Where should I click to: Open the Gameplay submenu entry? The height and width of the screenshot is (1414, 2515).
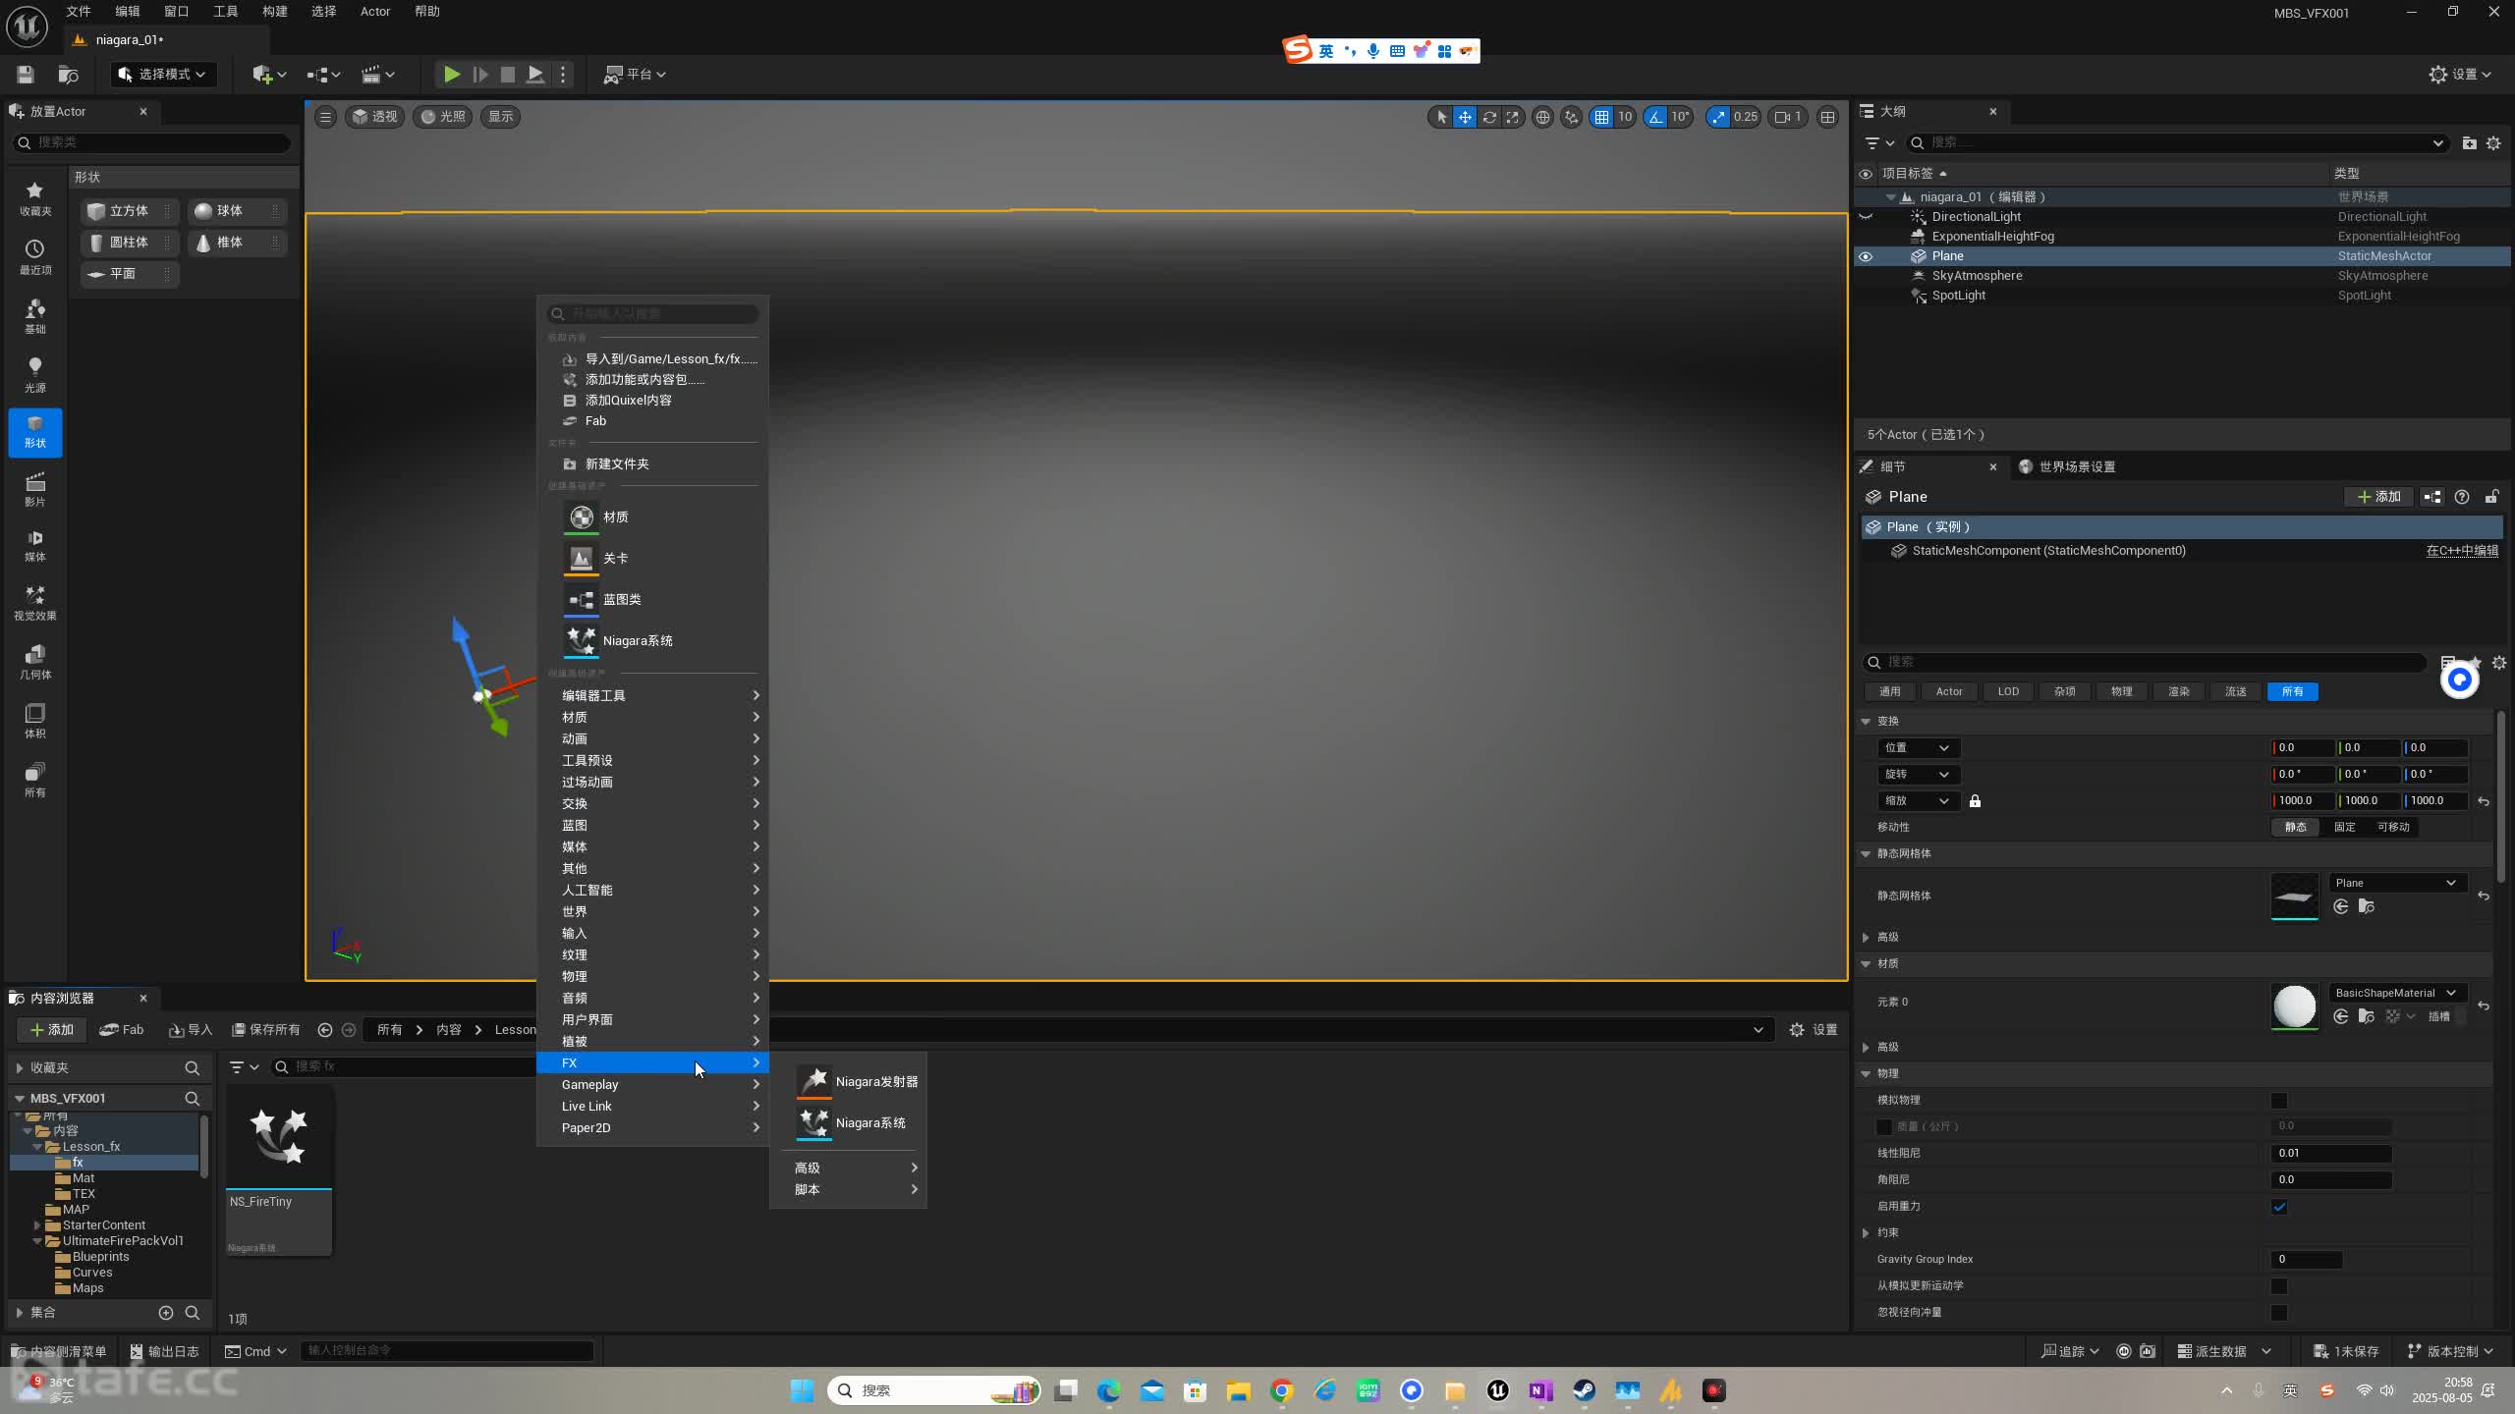point(652,1084)
